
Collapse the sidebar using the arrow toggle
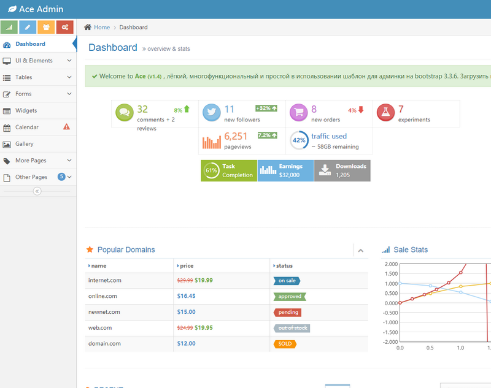tap(37, 191)
